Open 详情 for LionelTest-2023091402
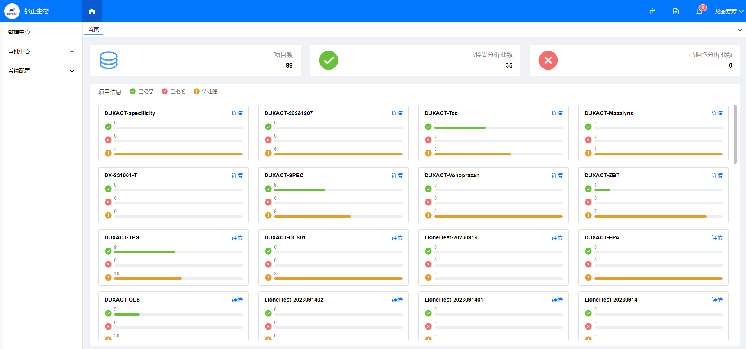746x349 pixels. 397,300
